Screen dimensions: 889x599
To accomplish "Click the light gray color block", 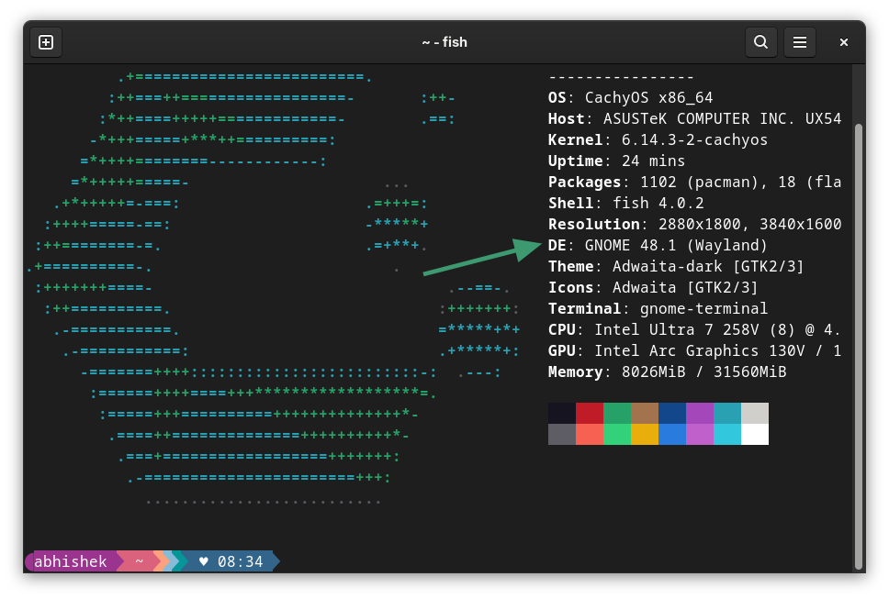I will (755, 414).
